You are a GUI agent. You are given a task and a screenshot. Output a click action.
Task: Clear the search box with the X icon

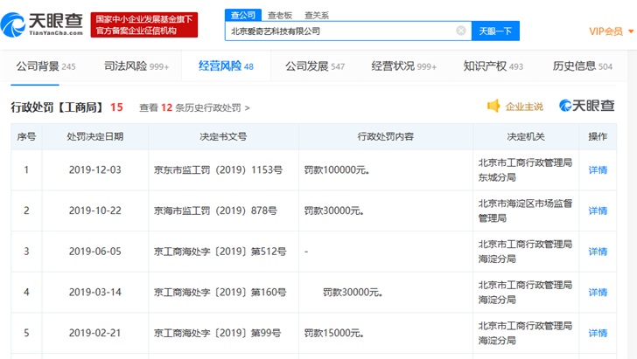460,31
